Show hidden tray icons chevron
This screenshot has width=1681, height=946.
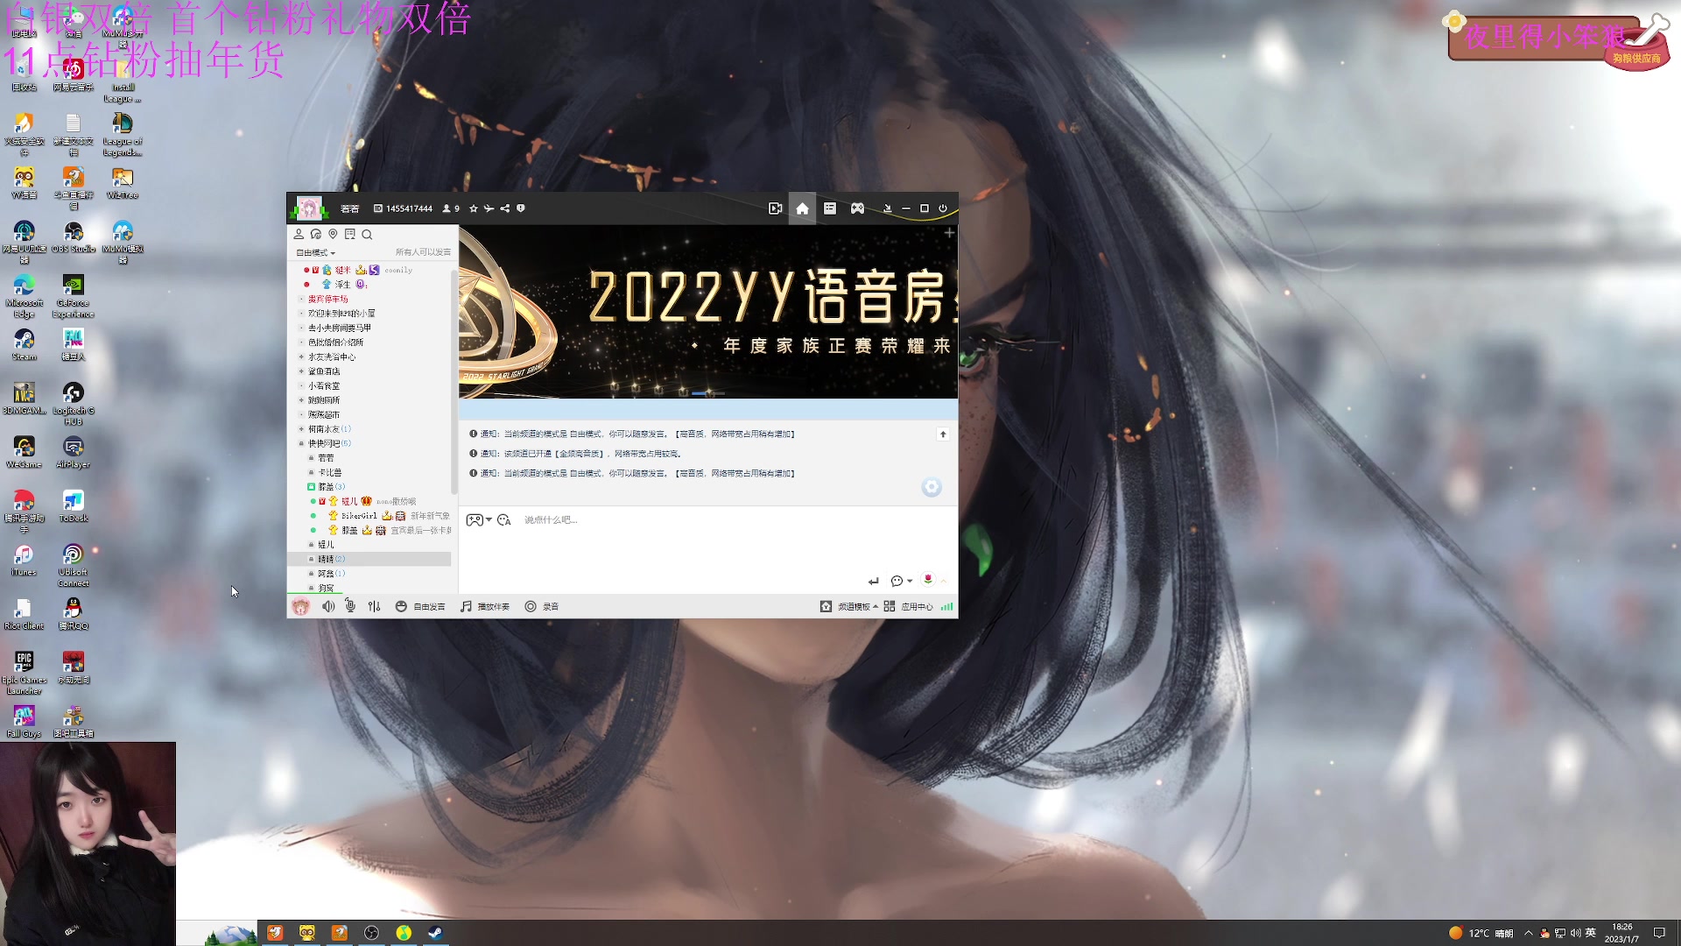pyautogui.click(x=1529, y=933)
